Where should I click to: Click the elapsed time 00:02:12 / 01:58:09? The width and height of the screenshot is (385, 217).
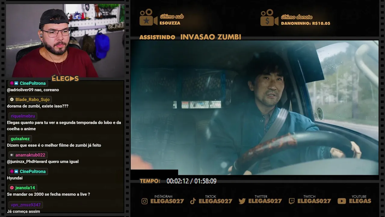[192, 181]
